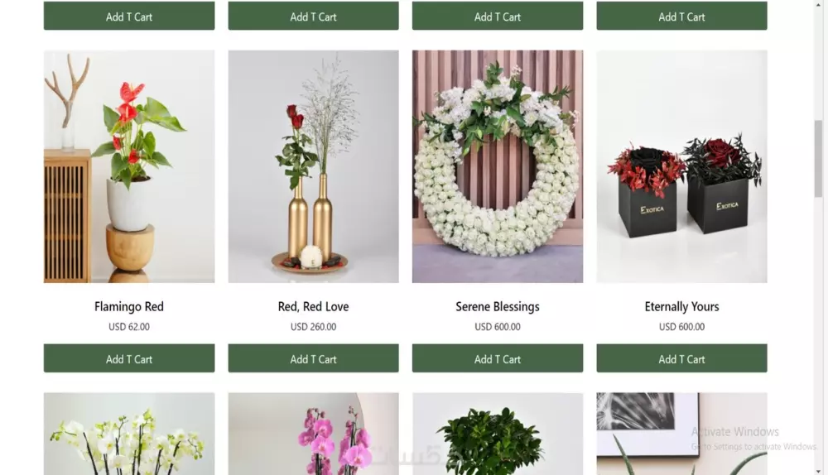Screen dimensions: 828x475
Task: View the Serene Blessings wreath image
Action: tap(498, 166)
